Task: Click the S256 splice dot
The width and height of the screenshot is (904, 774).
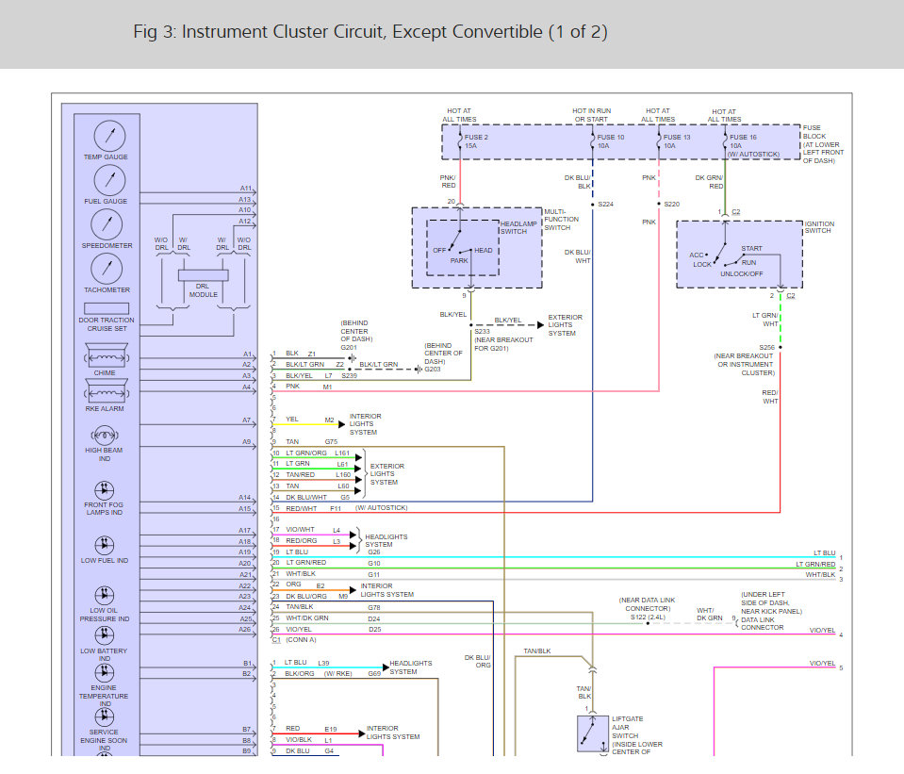Action: (x=781, y=347)
